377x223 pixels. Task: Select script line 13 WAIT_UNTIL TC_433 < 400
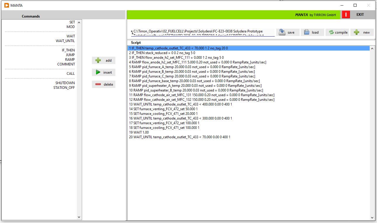point(180,104)
